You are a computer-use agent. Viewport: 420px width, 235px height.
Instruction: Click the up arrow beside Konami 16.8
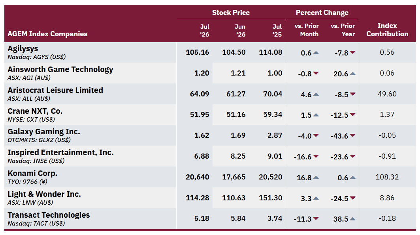pyautogui.click(x=316, y=178)
